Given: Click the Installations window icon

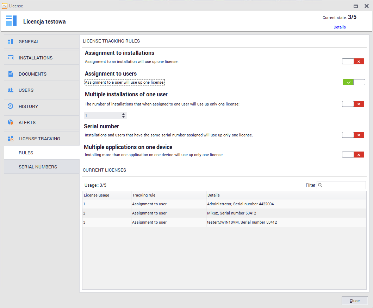Looking at the screenshot, I should pyautogui.click(x=11, y=58).
